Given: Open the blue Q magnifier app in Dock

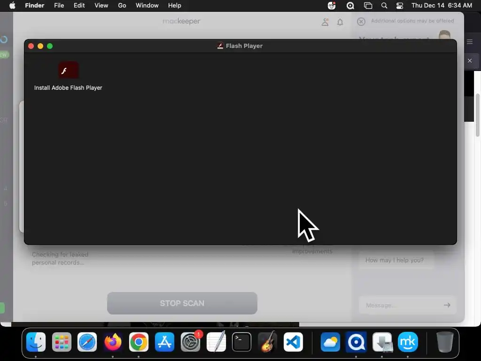Looking at the screenshot, I should [356, 342].
